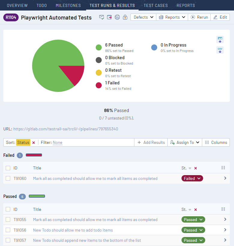Select the checkbox for test T91060

click(x=8, y=178)
